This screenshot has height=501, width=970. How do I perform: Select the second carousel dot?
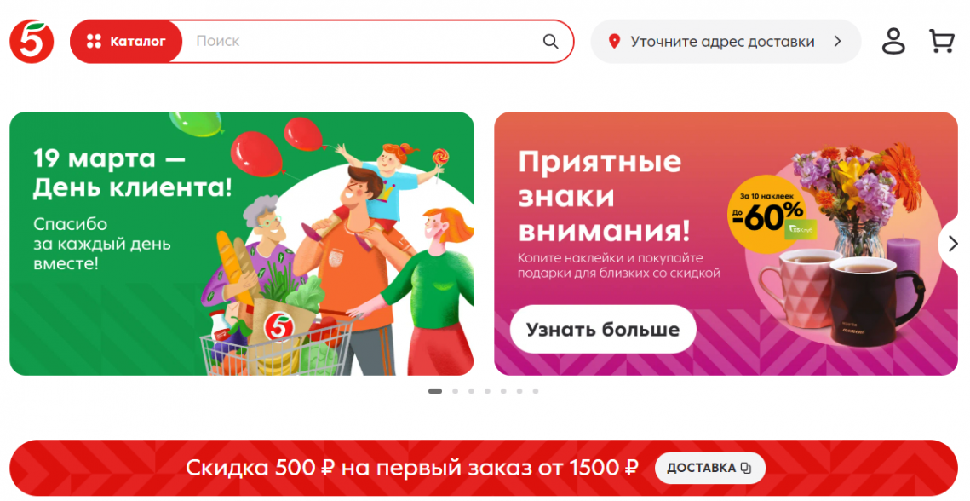tap(456, 391)
